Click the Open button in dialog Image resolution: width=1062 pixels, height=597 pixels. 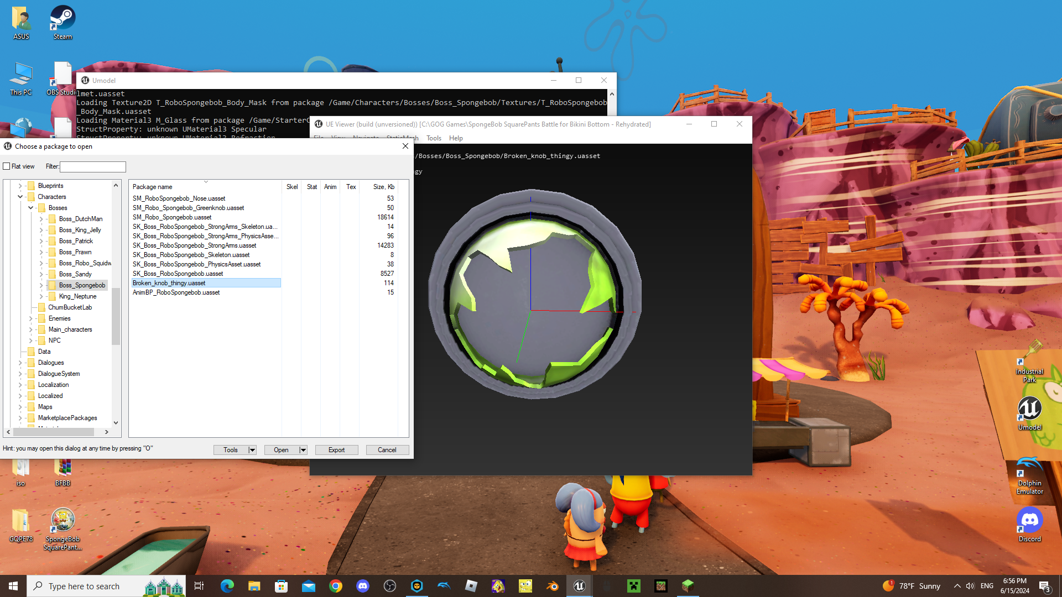(x=281, y=450)
